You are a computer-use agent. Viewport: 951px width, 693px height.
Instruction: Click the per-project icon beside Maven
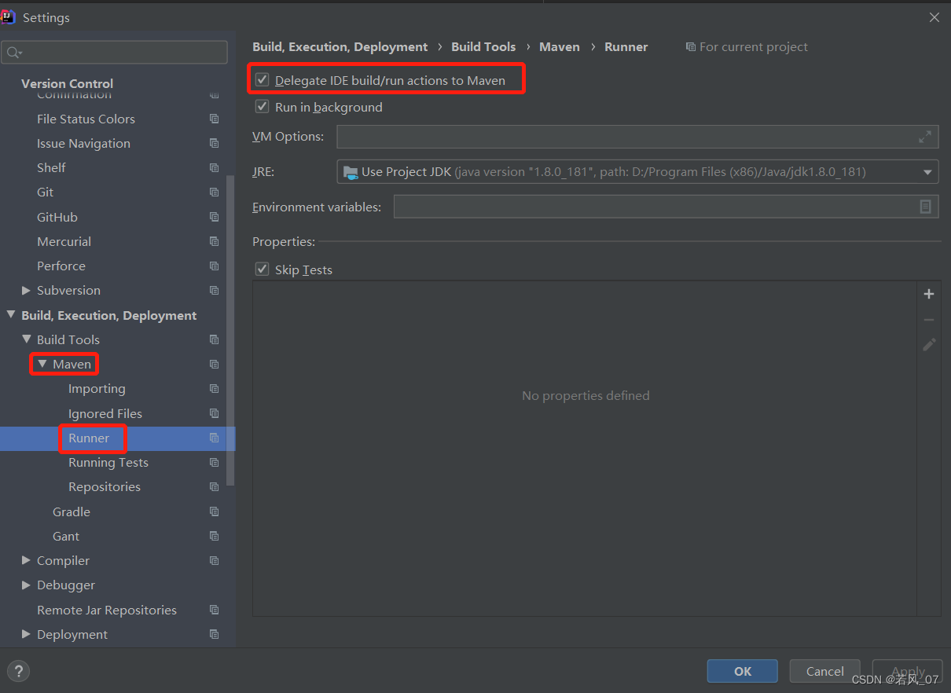pyautogui.click(x=214, y=364)
